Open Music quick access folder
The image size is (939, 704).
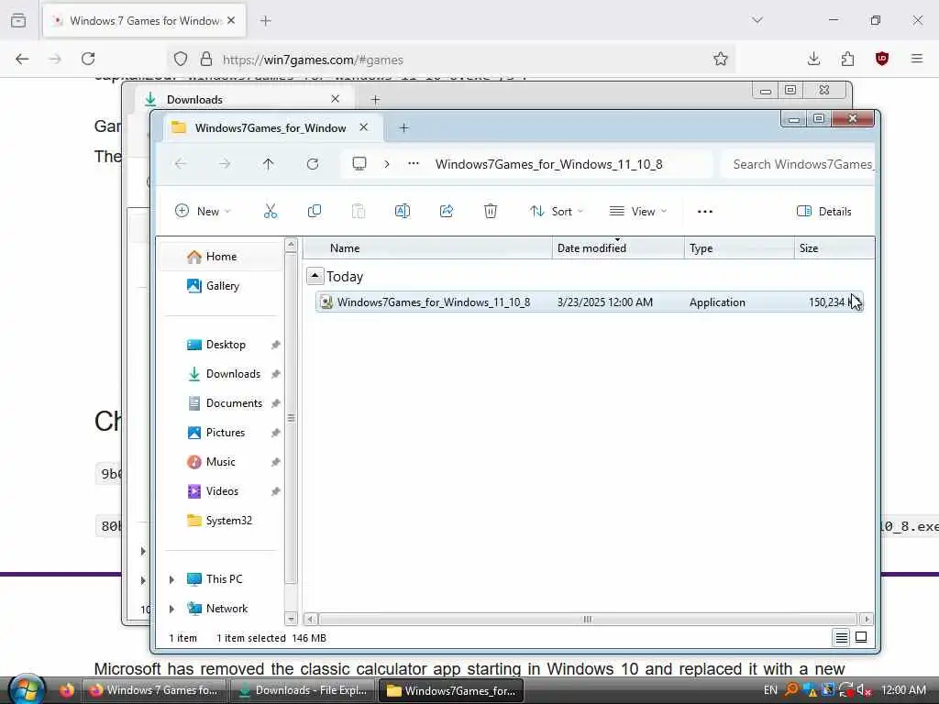pos(220,462)
